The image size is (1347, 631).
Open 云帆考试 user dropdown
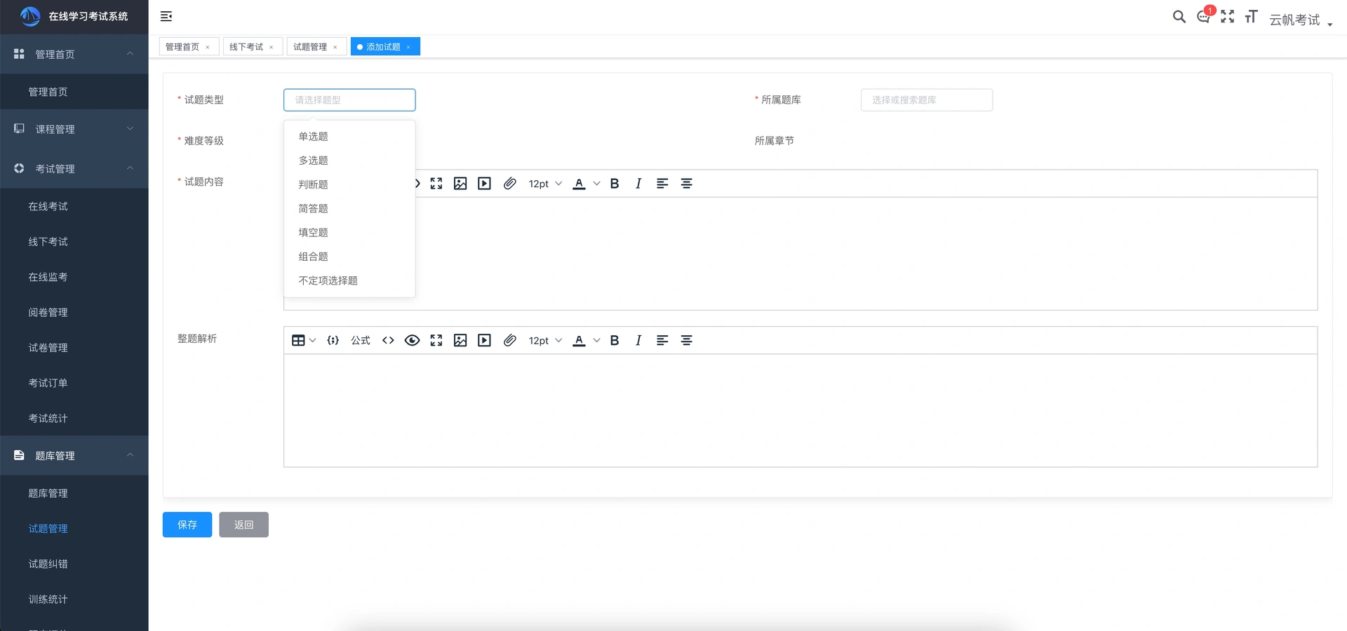(x=1300, y=20)
